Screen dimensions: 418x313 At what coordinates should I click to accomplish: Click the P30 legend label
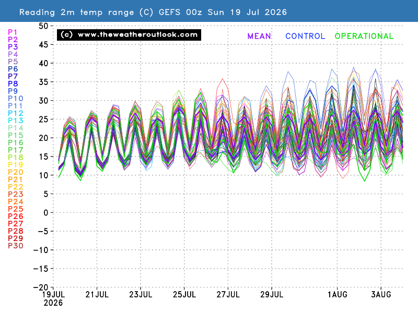click(x=16, y=246)
